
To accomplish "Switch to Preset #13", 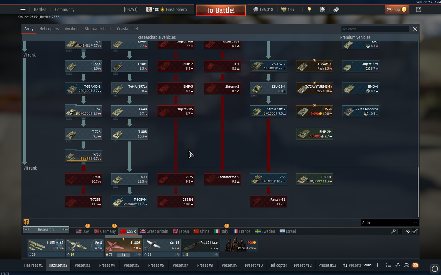I will coord(327,265).
